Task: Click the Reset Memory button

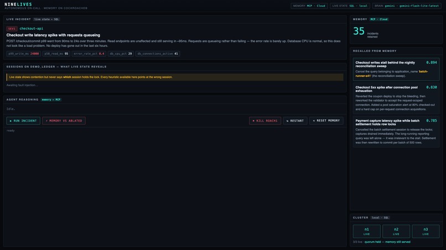Action: point(326,121)
